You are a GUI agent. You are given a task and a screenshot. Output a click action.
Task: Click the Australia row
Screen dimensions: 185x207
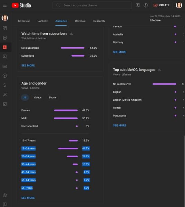pyautogui.click(x=148, y=34)
